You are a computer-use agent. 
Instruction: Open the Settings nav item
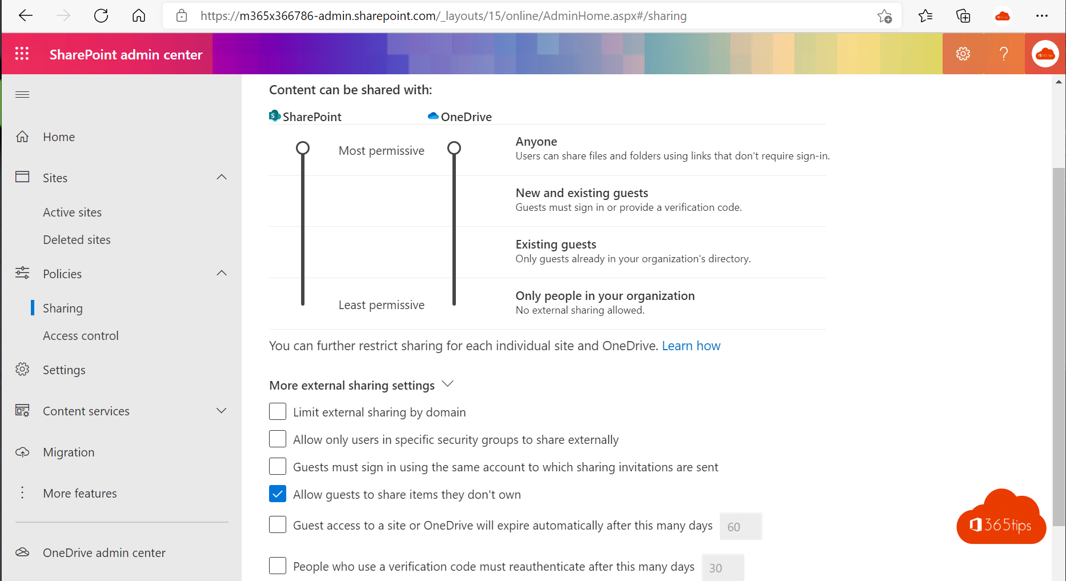[x=64, y=370]
